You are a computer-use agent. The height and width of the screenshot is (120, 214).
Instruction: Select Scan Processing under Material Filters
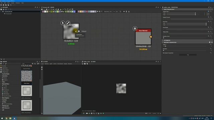pos(7,96)
